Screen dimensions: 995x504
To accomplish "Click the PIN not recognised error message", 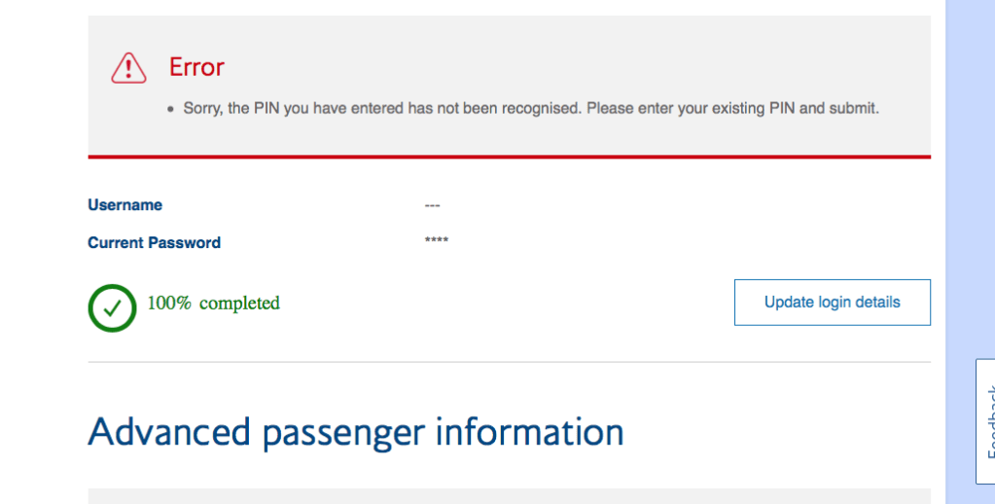I will tap(530, 108).
